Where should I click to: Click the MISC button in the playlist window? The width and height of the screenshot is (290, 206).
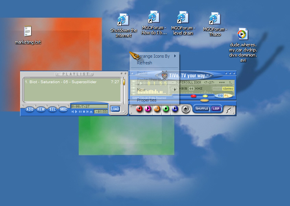pyautogui.click(x=63, y=109)
